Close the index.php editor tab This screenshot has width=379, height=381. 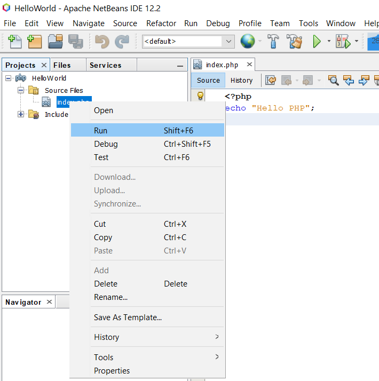pos(249,65)
